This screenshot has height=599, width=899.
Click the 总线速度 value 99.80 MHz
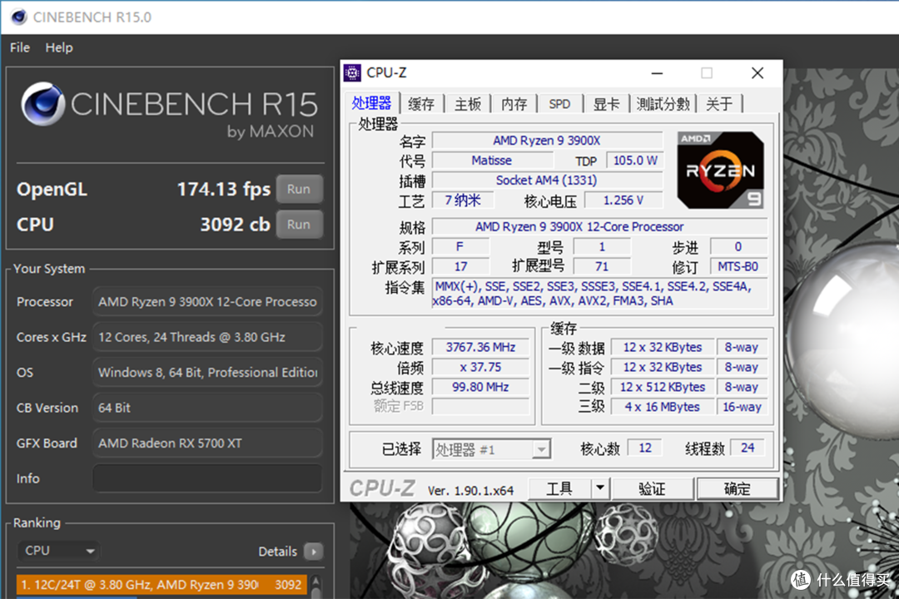pos(480,387)
